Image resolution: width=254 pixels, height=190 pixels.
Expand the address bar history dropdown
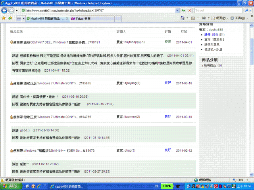(177, 11)
